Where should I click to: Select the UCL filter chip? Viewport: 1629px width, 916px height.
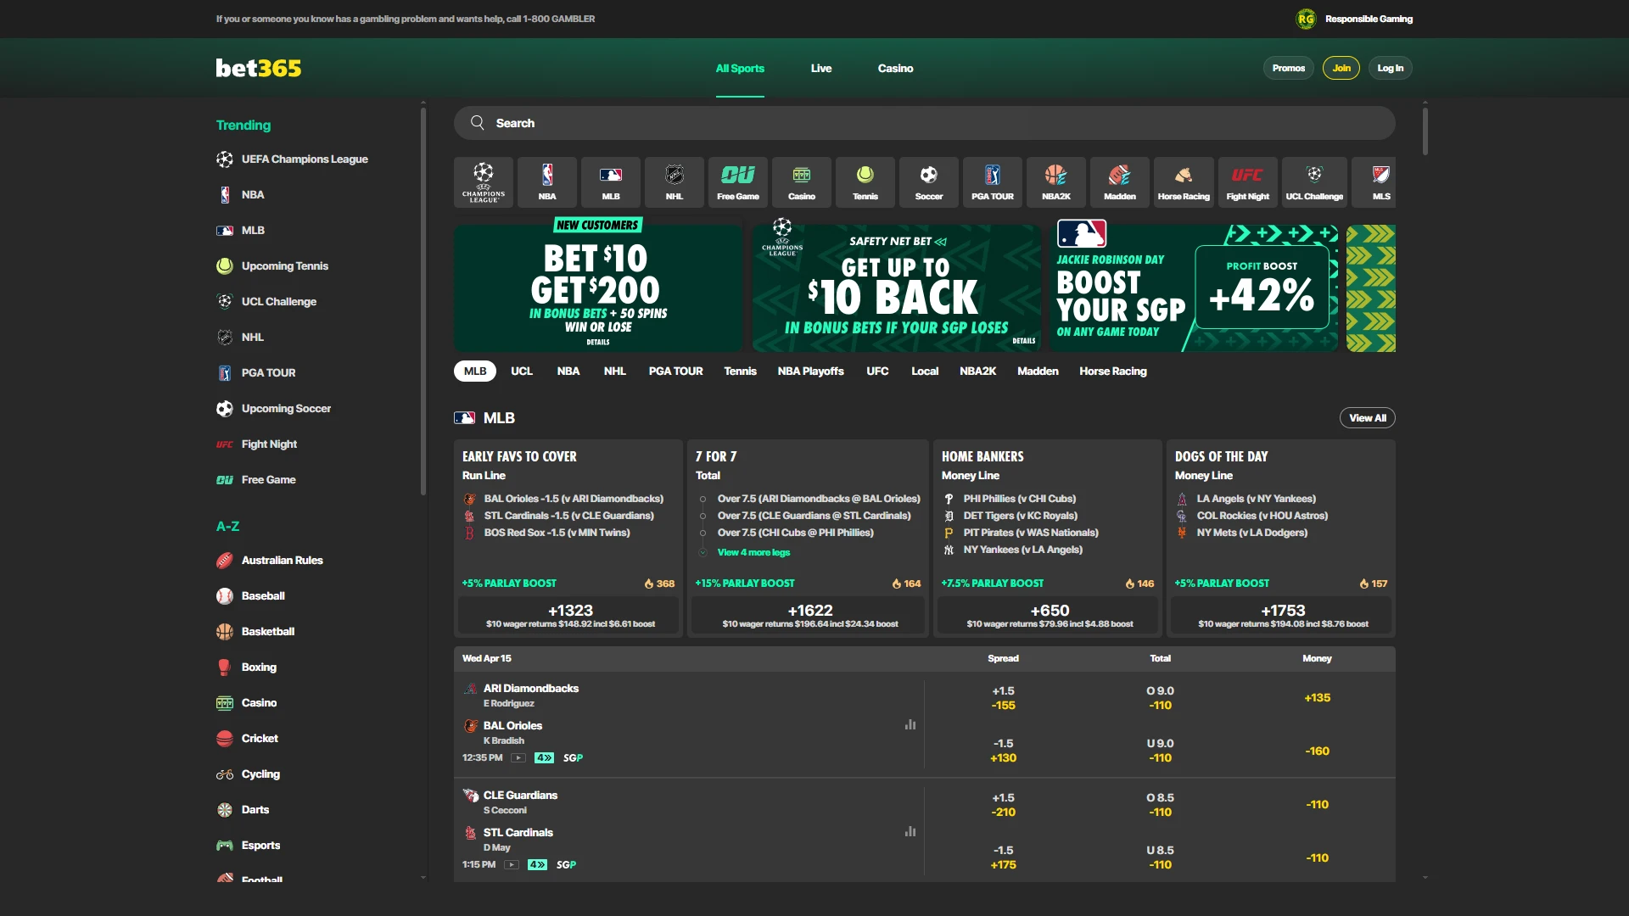point(522,371)
